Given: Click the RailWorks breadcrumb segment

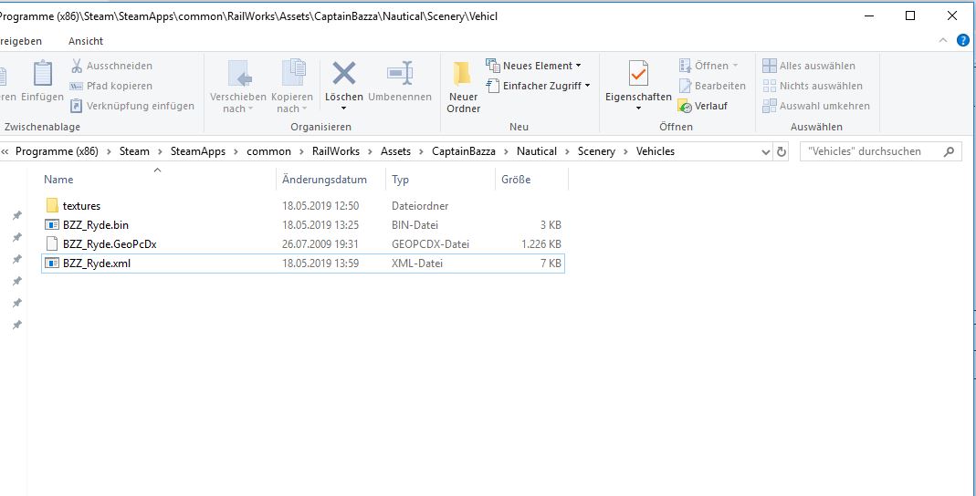Looking at the screenshot, I should 336,151.
